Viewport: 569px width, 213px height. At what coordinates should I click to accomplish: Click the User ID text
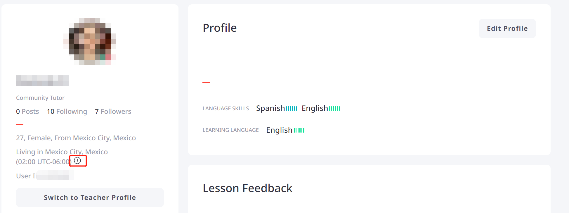coord(45,176)
